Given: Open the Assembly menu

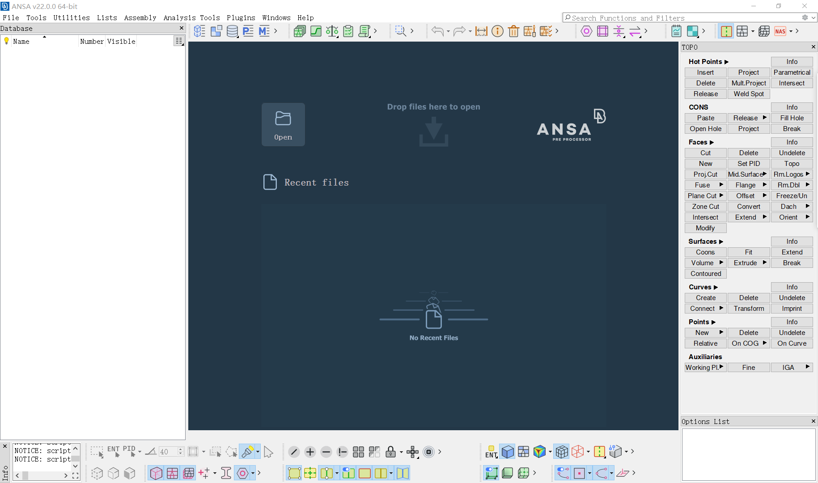Looking at the screenshot, I should pos(140,18).
